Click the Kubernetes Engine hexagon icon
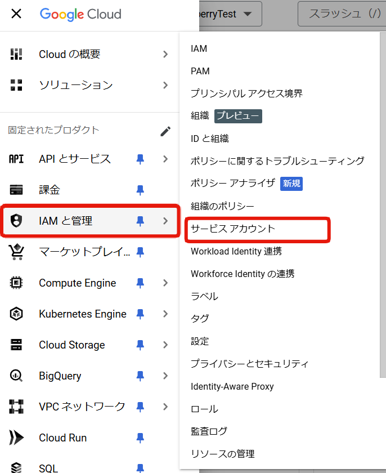 click(16, 314)
